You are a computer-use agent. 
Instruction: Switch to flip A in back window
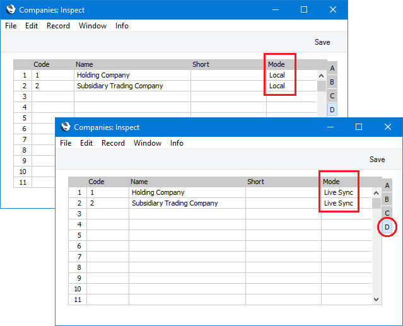coord(332,68)
